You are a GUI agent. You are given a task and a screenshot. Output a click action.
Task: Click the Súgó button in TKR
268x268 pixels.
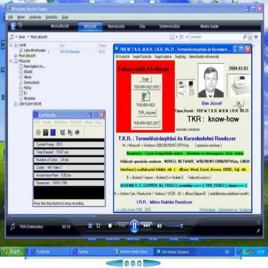coord(145,79)
